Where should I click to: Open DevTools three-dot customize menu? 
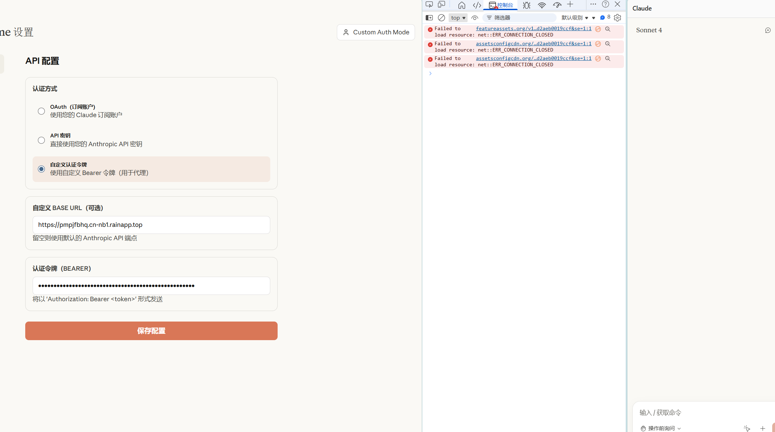click(593, 4)
